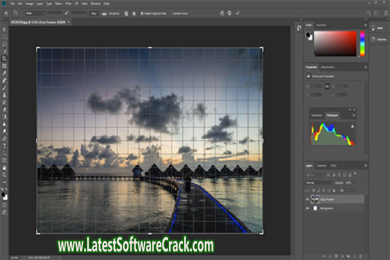Open the Ratio preset dropdown

(35, 13)
